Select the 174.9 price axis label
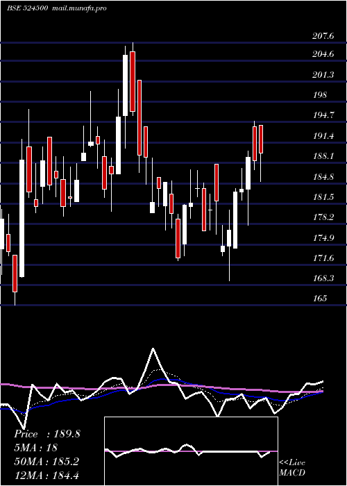This screenshot has height=486, width=347. point(323,238)
